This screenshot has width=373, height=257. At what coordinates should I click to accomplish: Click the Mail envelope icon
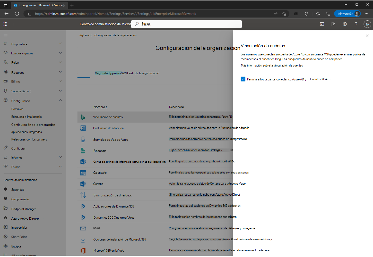click(x=83, y=228)
